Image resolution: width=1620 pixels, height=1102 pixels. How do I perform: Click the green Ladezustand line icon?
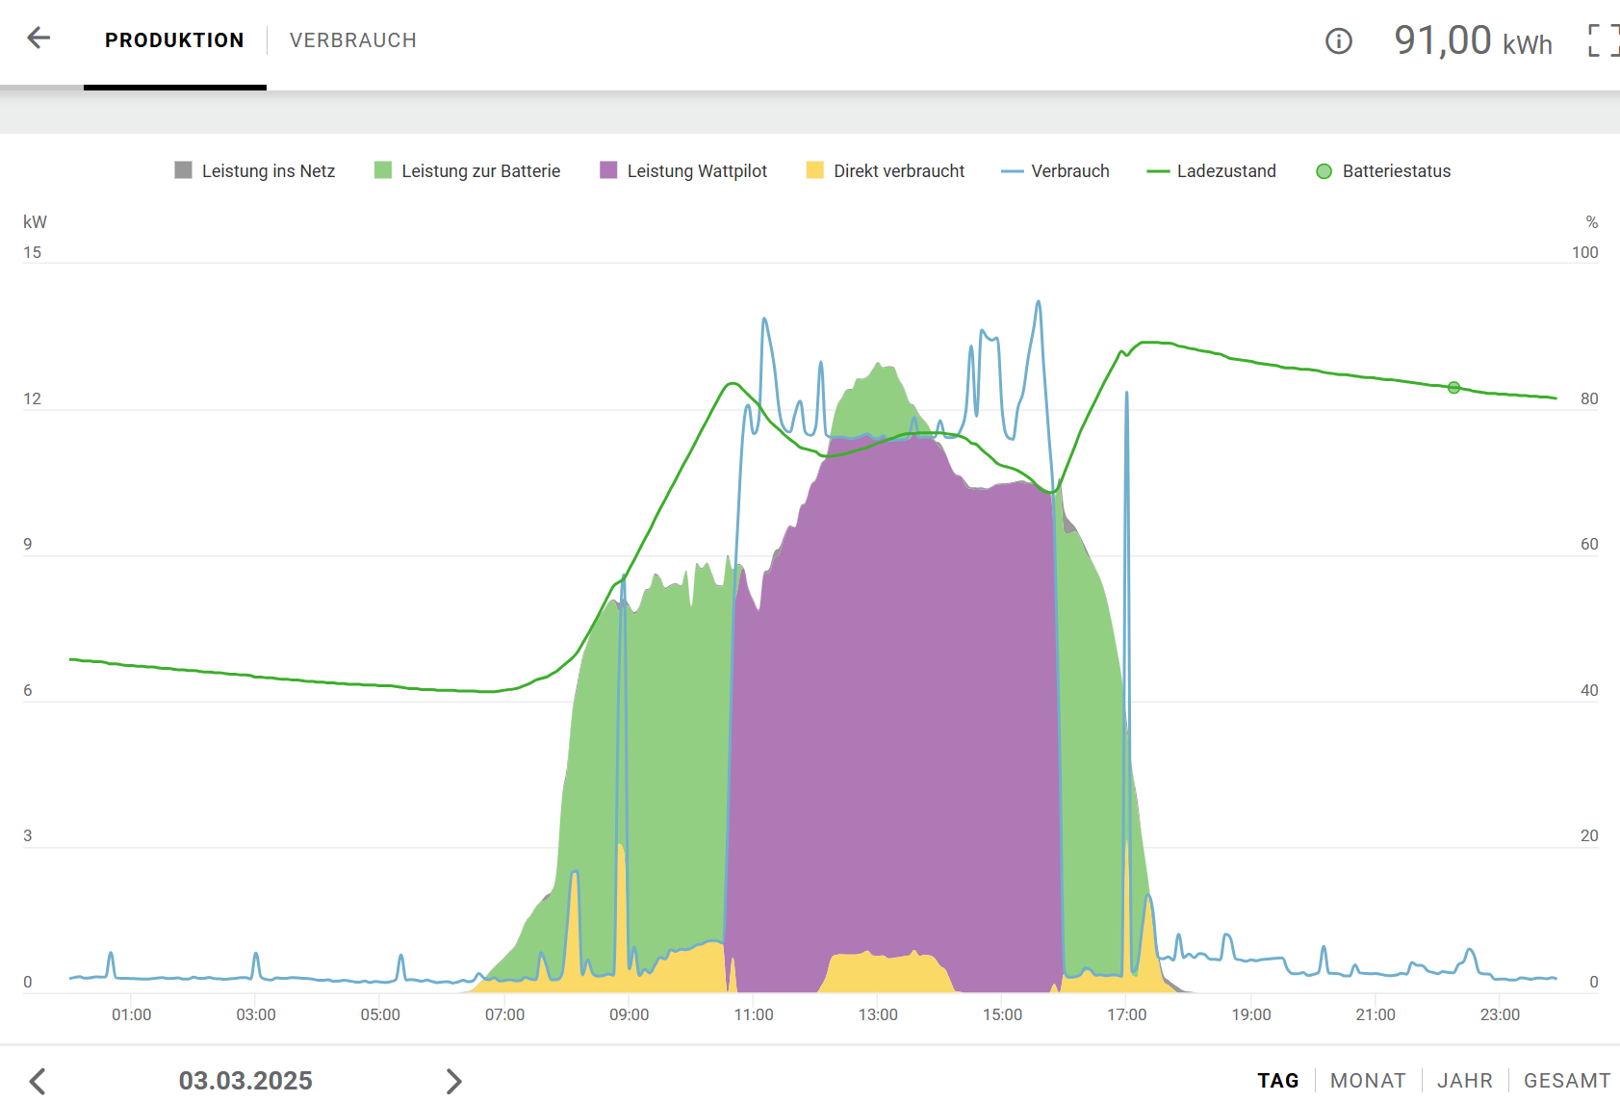coord(1157,171)
